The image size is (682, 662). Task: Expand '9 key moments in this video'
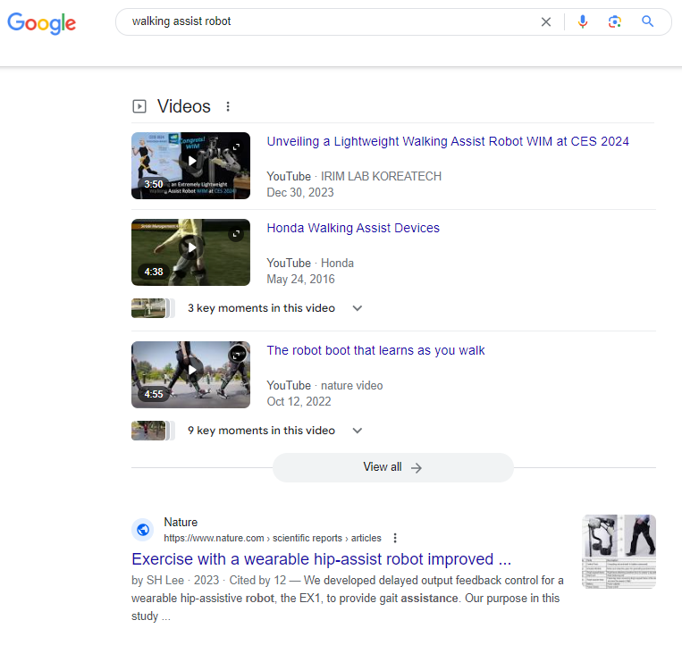[275, 431]
